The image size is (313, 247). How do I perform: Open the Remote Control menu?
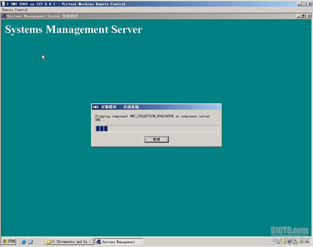tap(15, 10)
